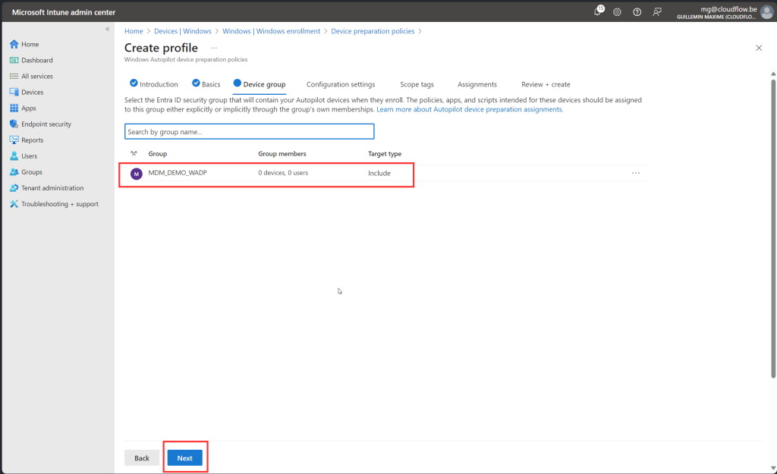Screen dimensions: 777x474
Task: Click the Back button
Action: point(142,457)
